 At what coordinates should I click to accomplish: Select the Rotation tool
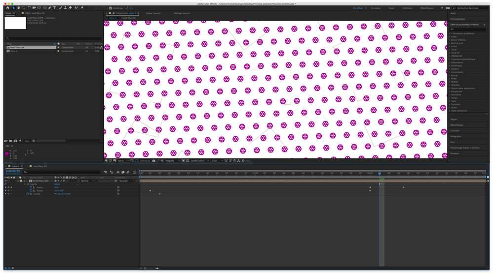coord(29,8)
